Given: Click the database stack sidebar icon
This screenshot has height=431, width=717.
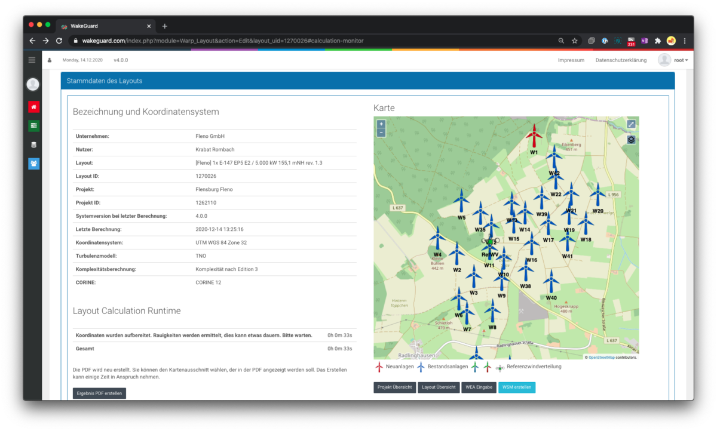Looking at the screenshot, I should 33,144.
